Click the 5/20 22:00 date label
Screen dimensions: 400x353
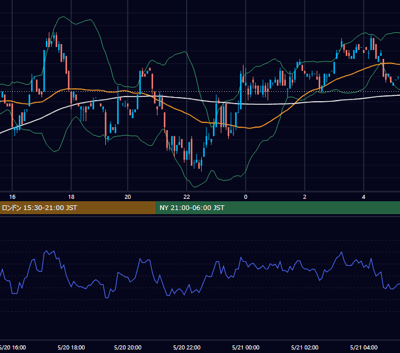(186, 347)
